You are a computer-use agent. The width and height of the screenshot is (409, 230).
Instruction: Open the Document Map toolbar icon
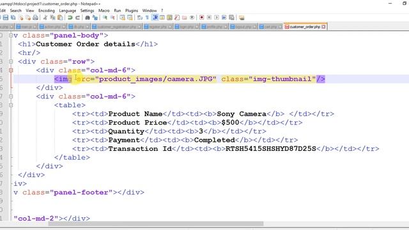(169, 18)
